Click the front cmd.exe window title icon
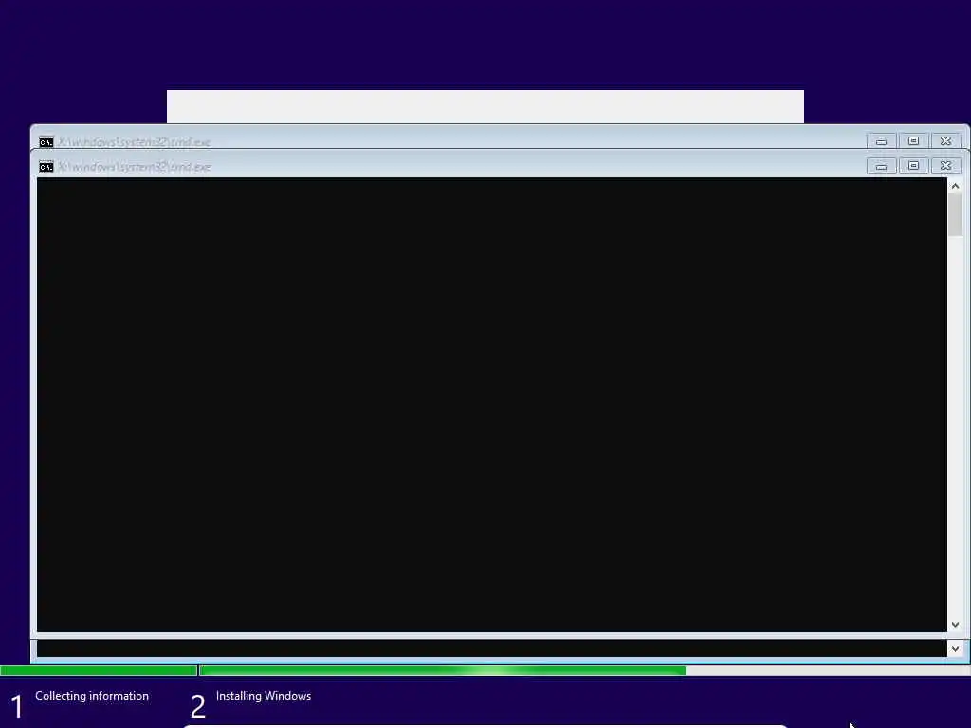Screen dimensions: 971x728 [x=46, y=167]
